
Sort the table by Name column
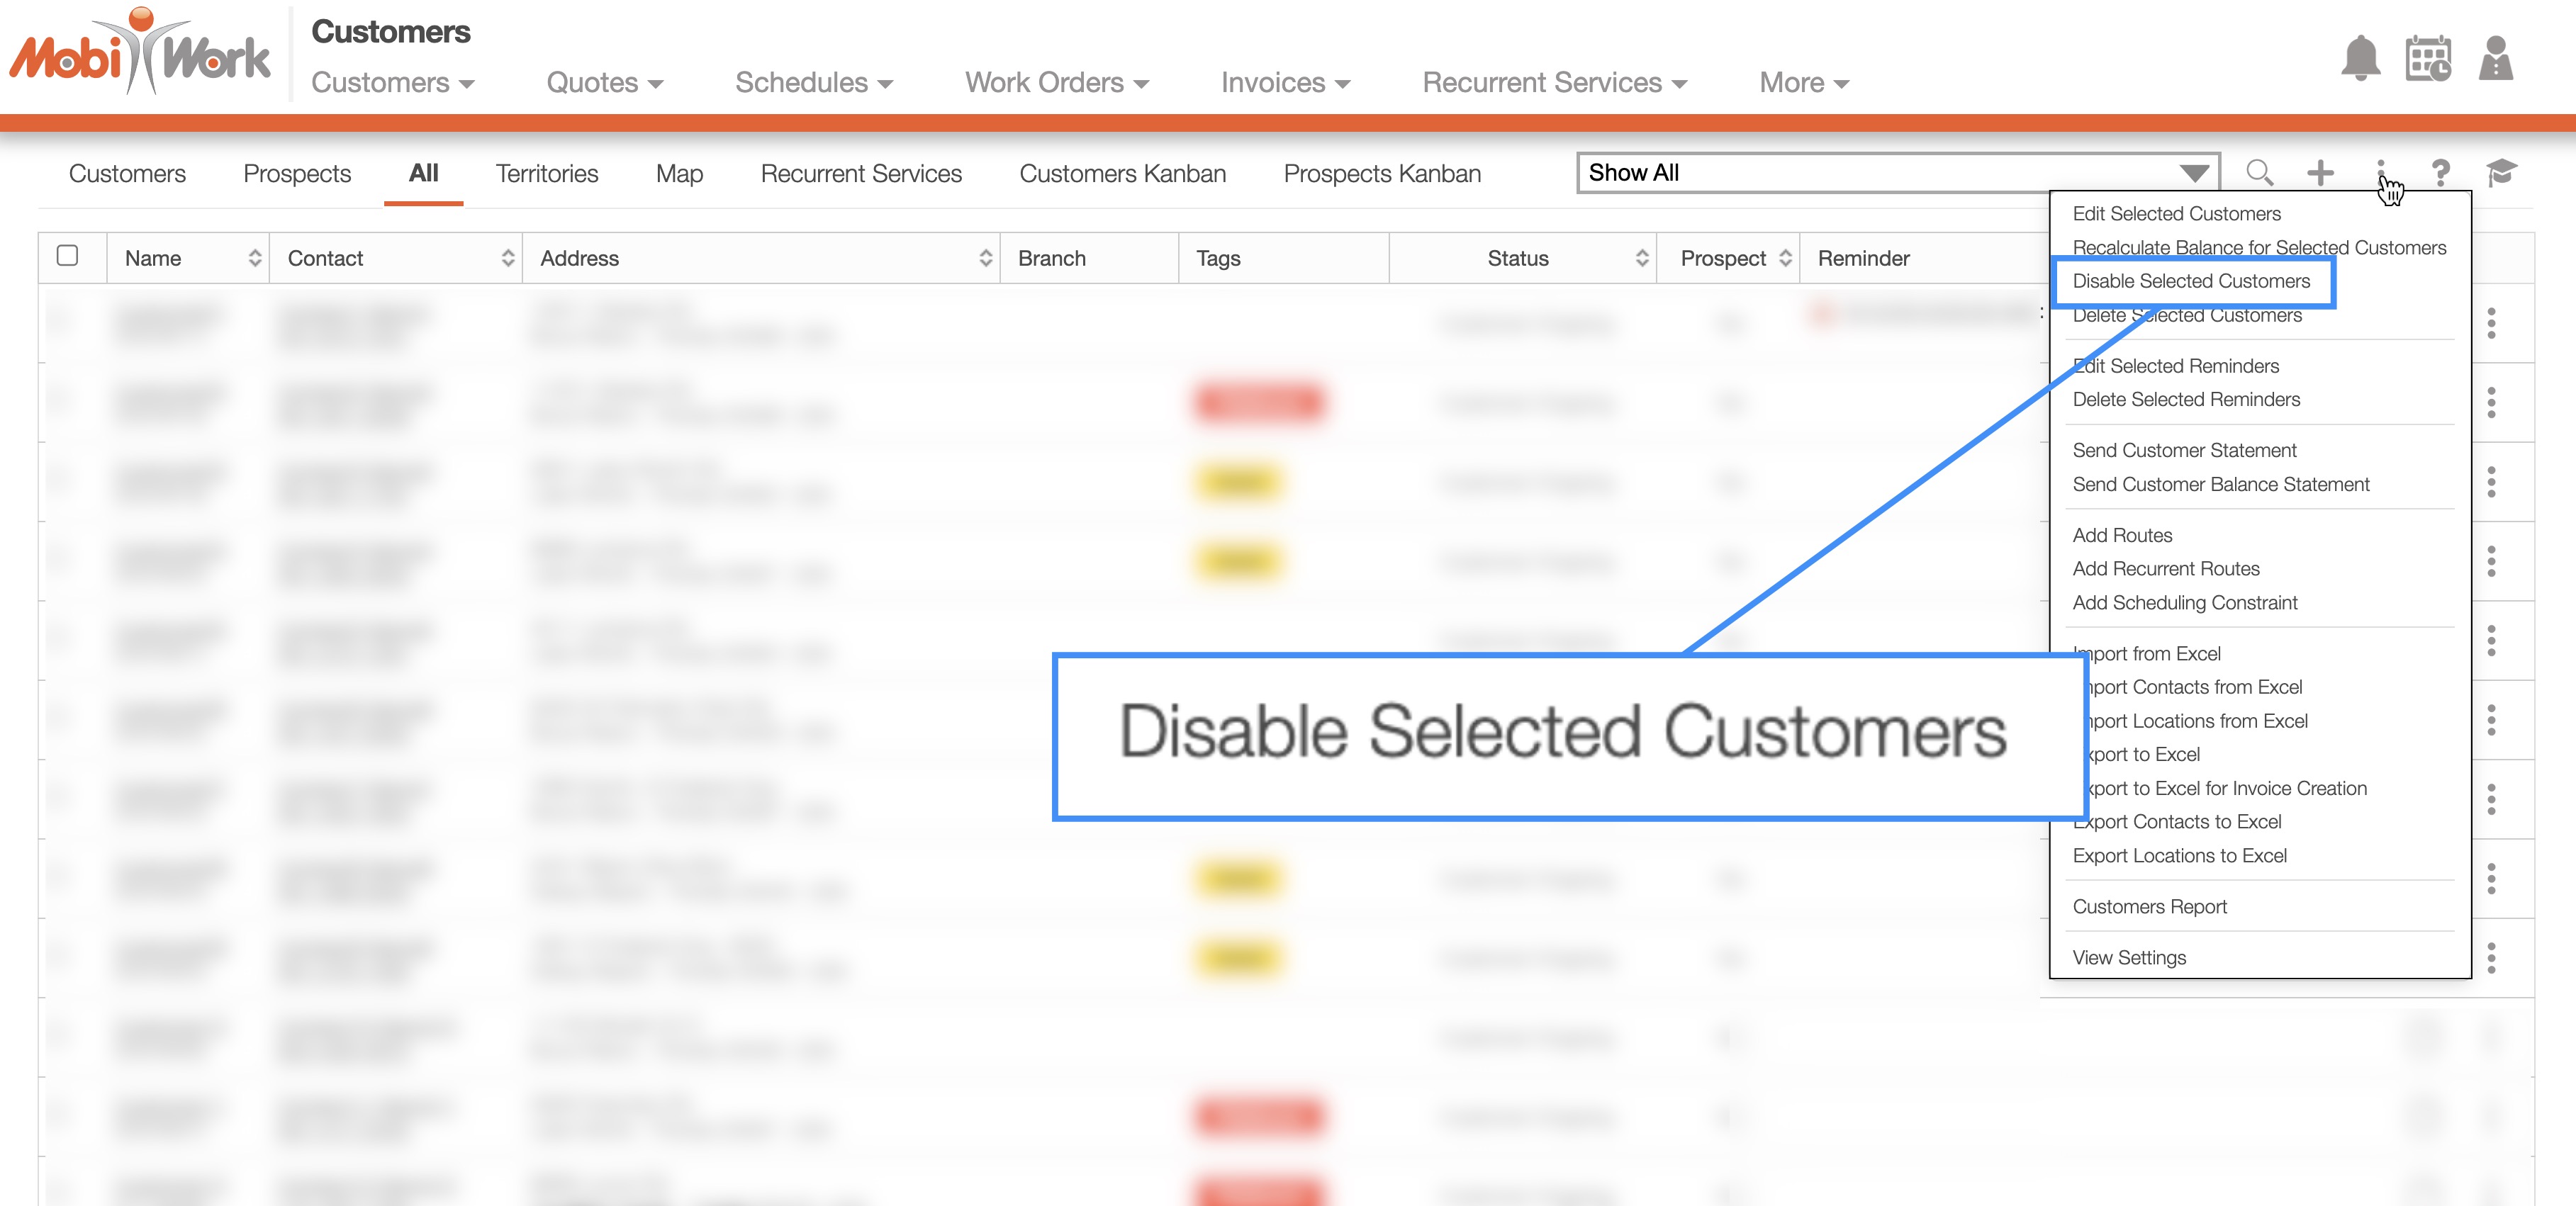coord(254,258)
